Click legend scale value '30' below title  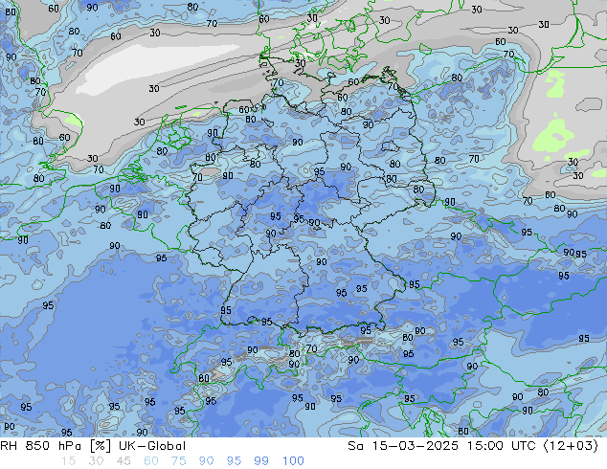coord(96,461)
